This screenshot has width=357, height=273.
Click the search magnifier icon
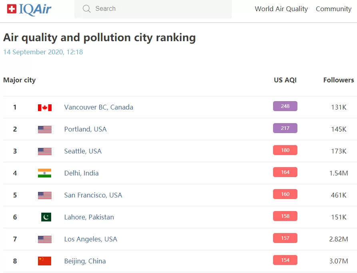point(86,9)
